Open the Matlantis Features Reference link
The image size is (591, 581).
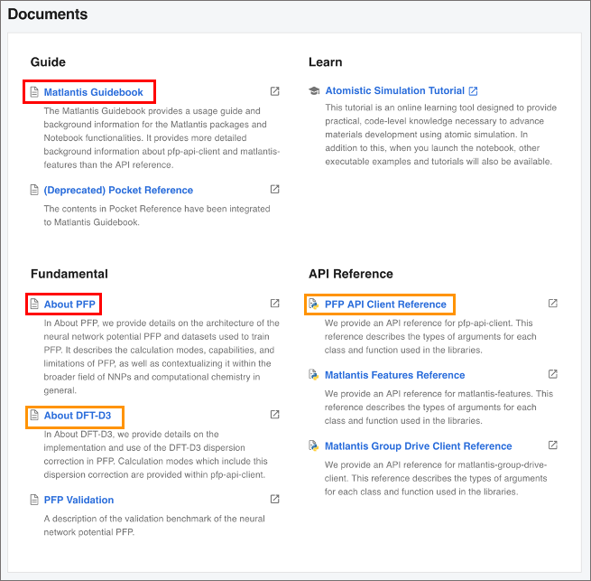(x=394, y=375)
